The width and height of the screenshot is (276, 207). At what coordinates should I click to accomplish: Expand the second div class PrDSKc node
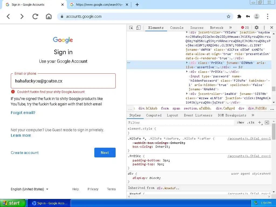click(x=187, y=71)
